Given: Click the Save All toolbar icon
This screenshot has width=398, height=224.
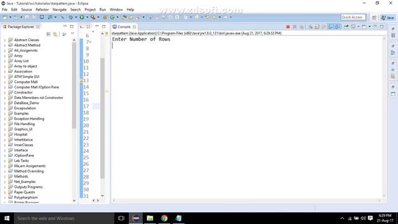Looking at the screenshot, I should [x=34, y=17].
